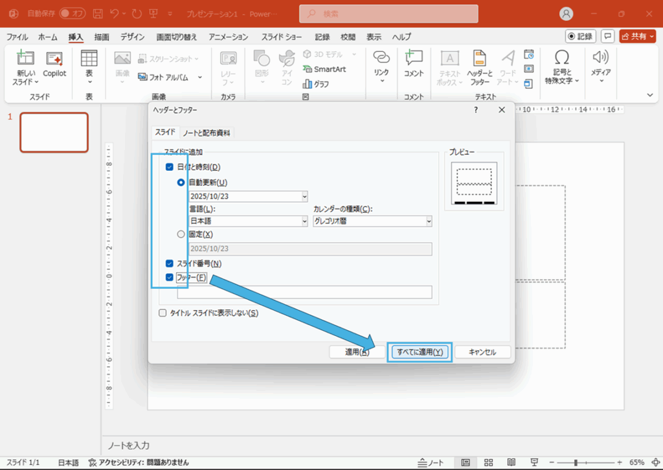Open the Design ribbon tab

point(132,37)
